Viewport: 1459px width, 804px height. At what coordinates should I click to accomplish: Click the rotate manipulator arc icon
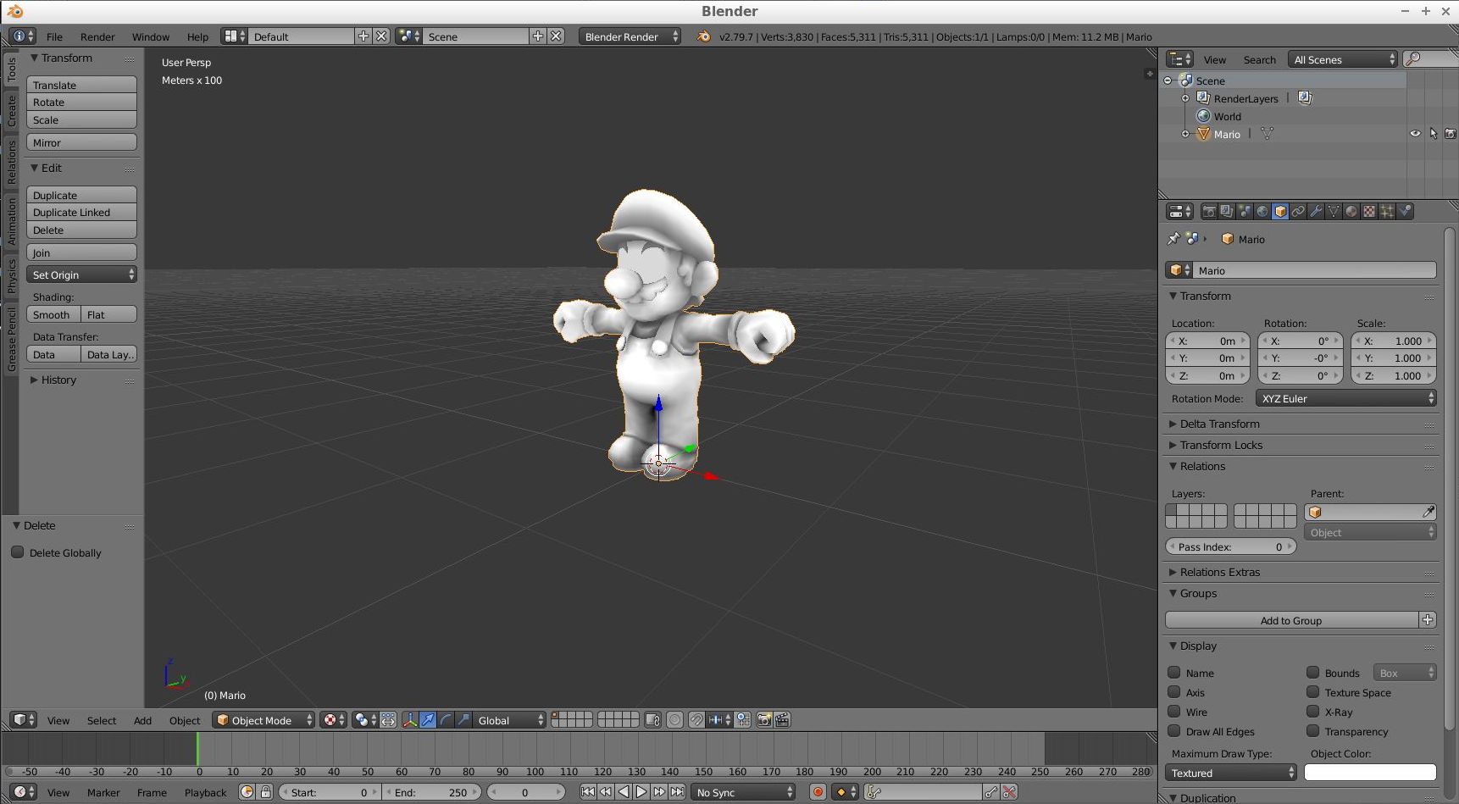point(446,720)
